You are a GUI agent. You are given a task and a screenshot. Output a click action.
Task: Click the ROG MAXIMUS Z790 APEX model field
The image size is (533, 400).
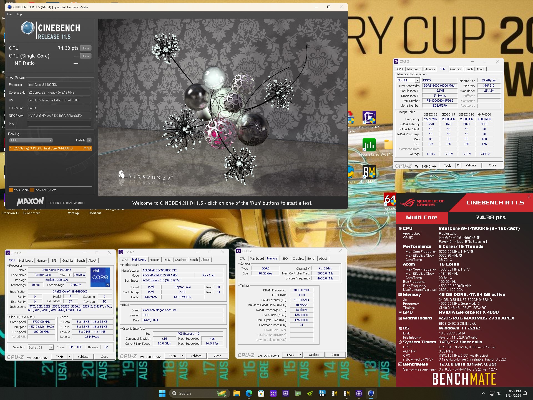(167, 275)
